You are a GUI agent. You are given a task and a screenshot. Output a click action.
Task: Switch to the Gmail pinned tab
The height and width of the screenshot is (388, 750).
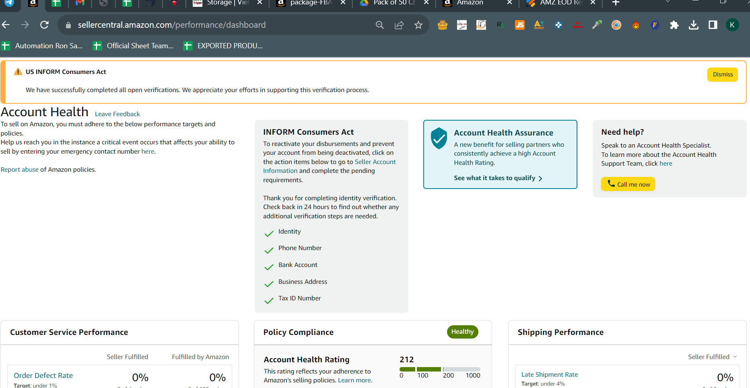click(x=80, y=3)
